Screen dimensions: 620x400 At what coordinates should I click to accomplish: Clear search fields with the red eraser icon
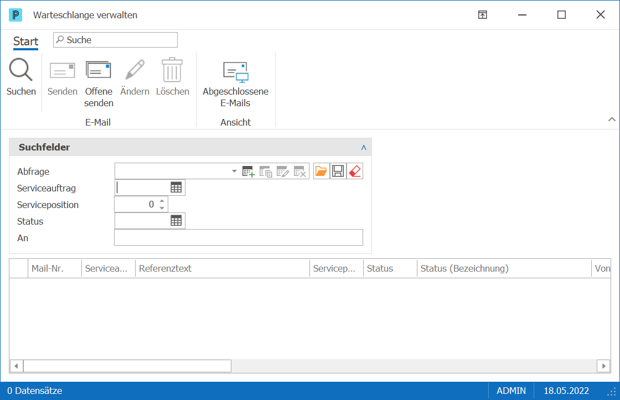[355, 171]
